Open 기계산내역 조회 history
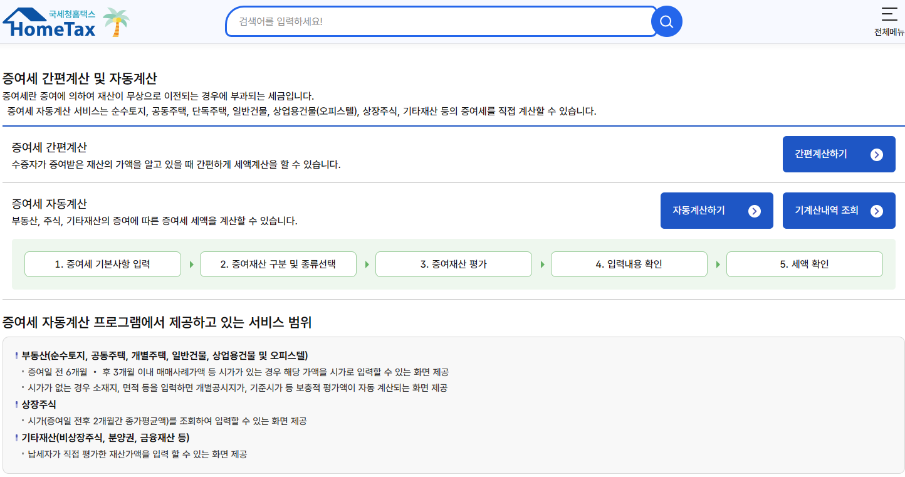The image size is (905, 477). [x=827, y=211]
